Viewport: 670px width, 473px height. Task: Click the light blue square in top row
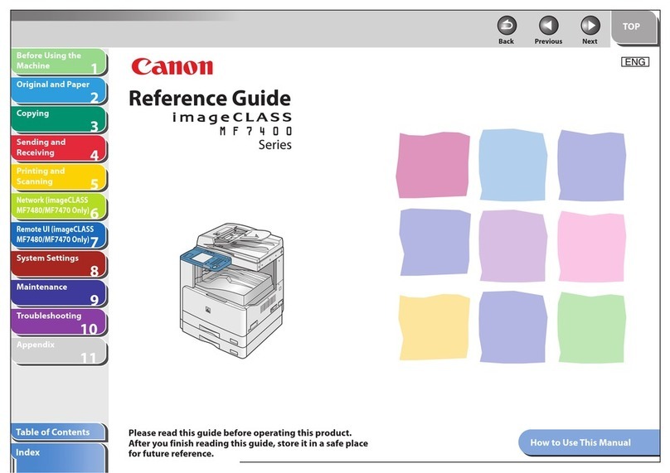click(x=512, y=165)
